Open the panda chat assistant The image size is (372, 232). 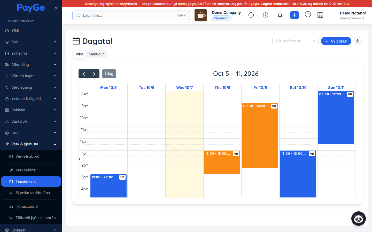(x=359, y=219)
